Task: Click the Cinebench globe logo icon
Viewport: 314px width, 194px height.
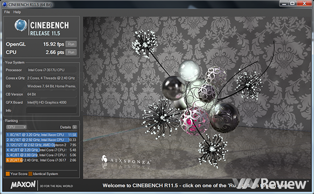Action: pyautogui.click(x=20, y=25)
